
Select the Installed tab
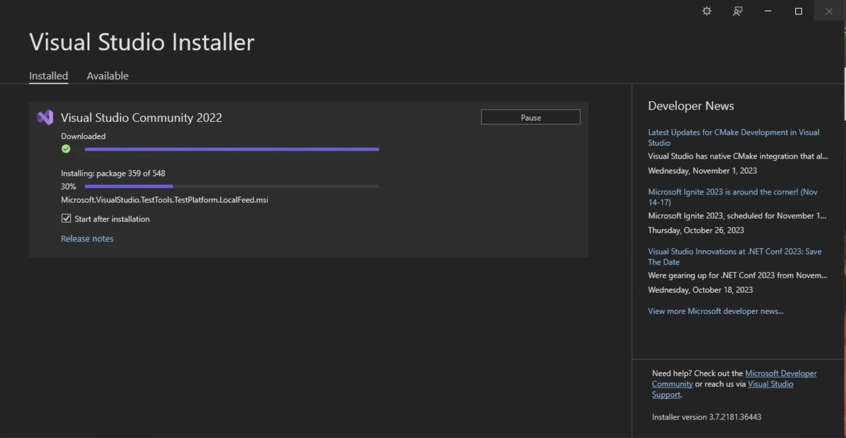tap(48, 75)
